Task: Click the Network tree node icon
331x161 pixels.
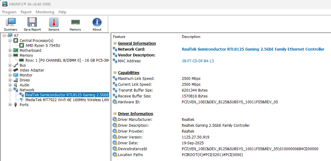Action: click(16, 90)
